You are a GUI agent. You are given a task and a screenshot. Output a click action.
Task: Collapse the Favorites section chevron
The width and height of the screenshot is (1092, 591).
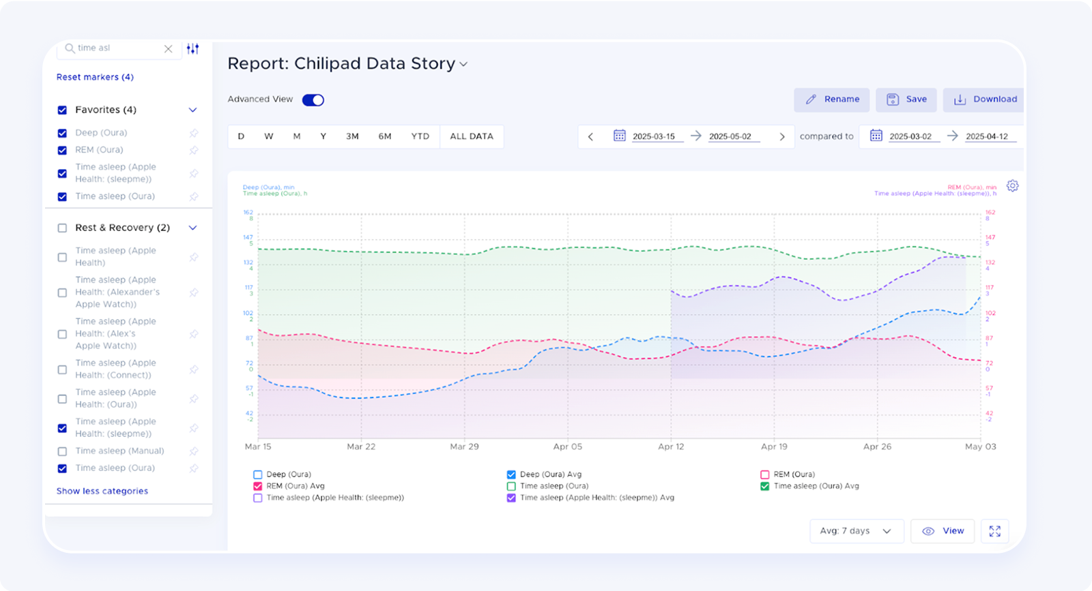[192, 110]
